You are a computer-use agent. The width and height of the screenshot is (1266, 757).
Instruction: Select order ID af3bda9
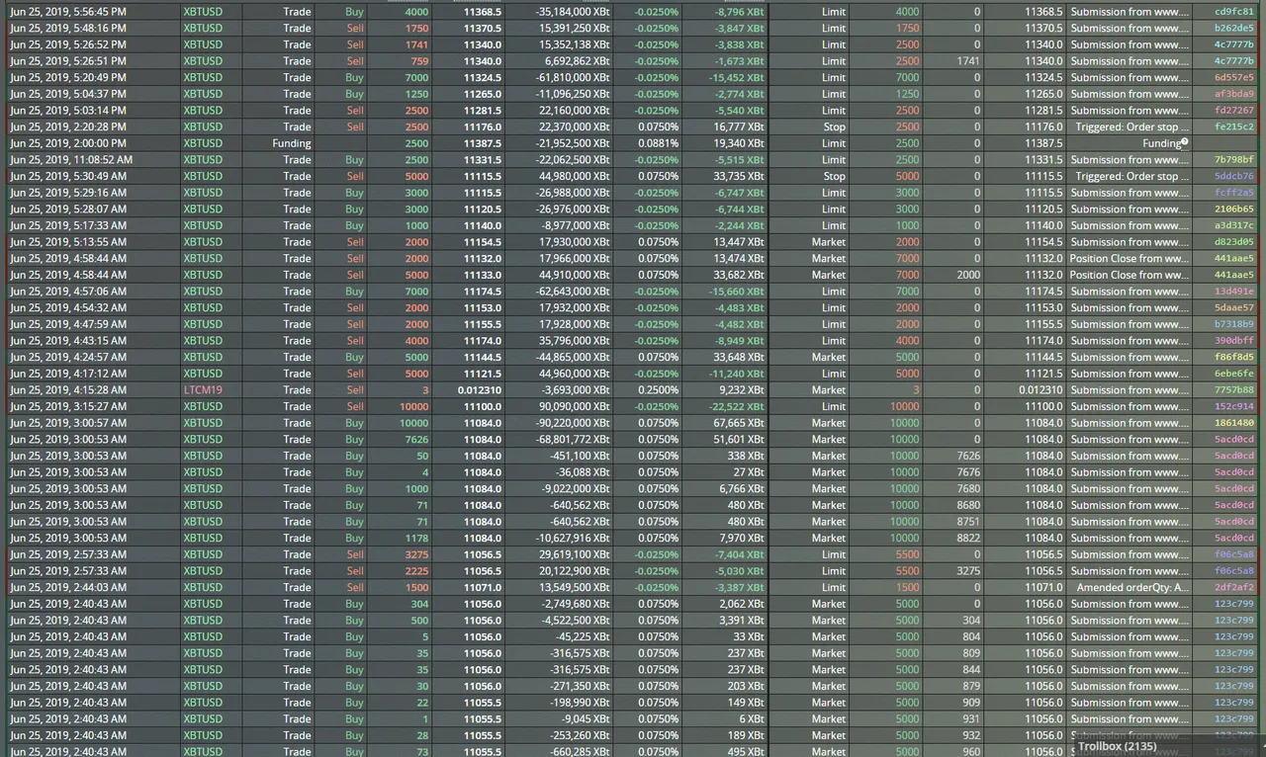[x=1233, y=94]
